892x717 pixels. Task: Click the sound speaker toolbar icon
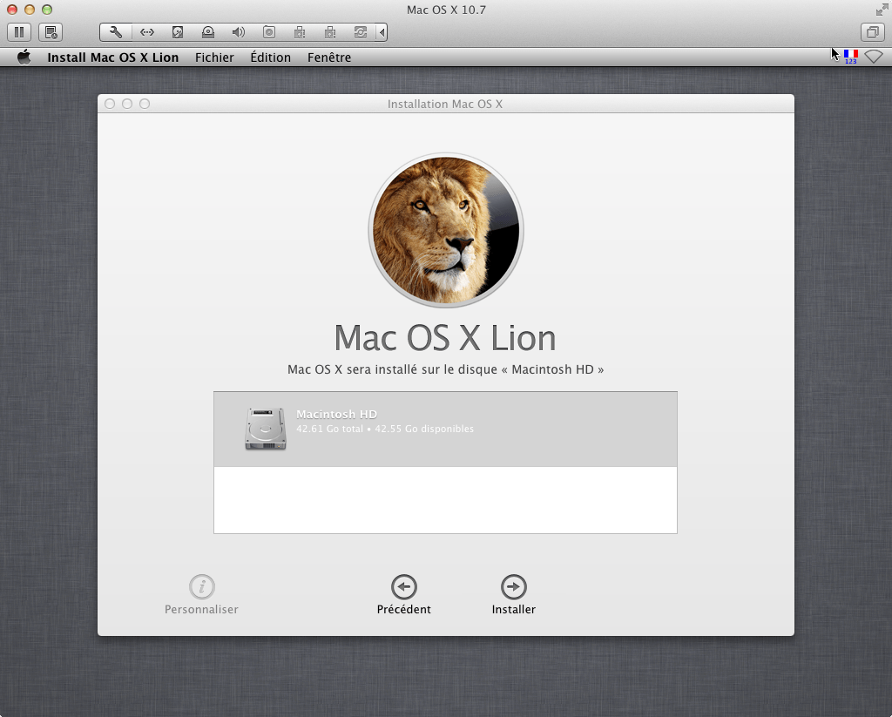point(239,32)
